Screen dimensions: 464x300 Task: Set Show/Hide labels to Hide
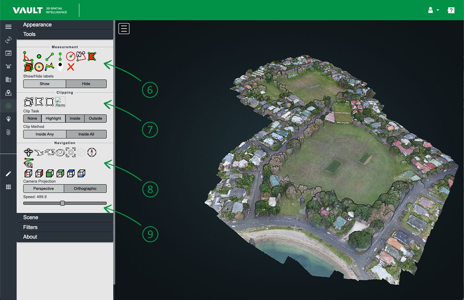[x=86, y=84]
